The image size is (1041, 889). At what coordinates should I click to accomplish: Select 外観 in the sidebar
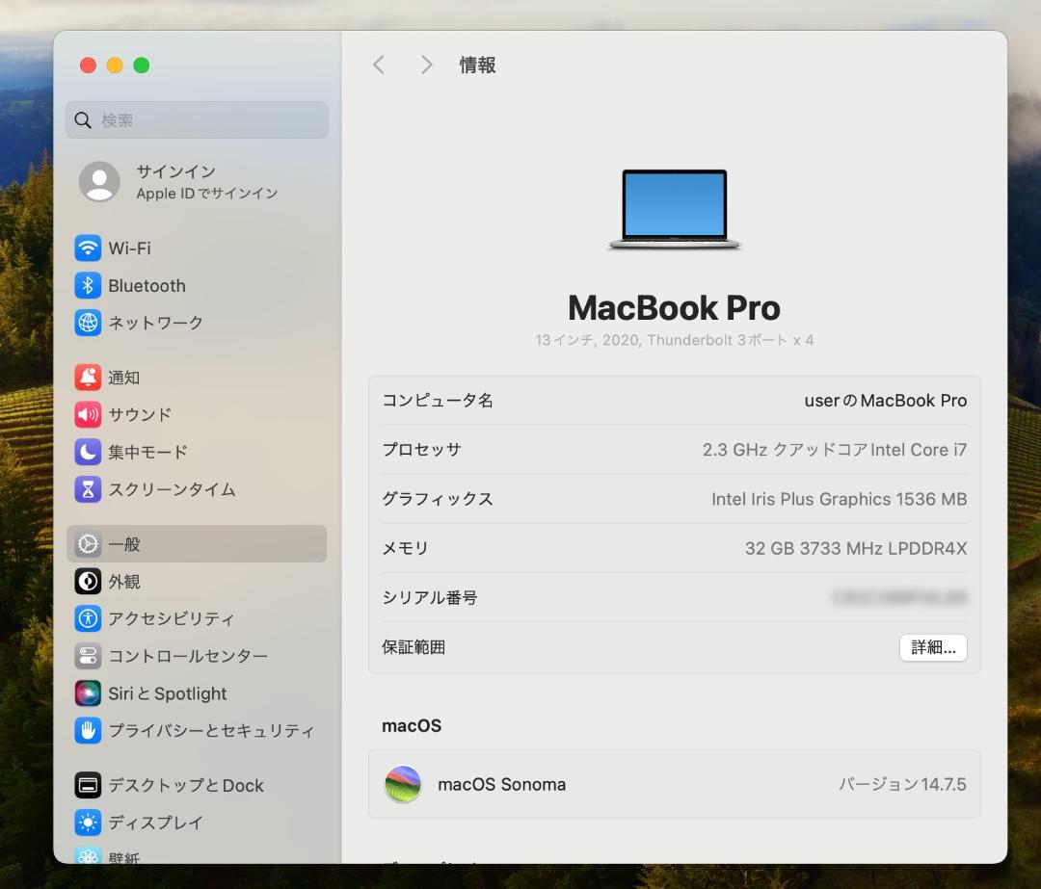tap(197, 581)
